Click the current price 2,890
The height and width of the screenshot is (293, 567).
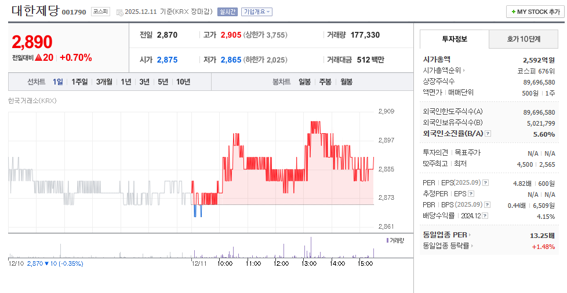32,42
